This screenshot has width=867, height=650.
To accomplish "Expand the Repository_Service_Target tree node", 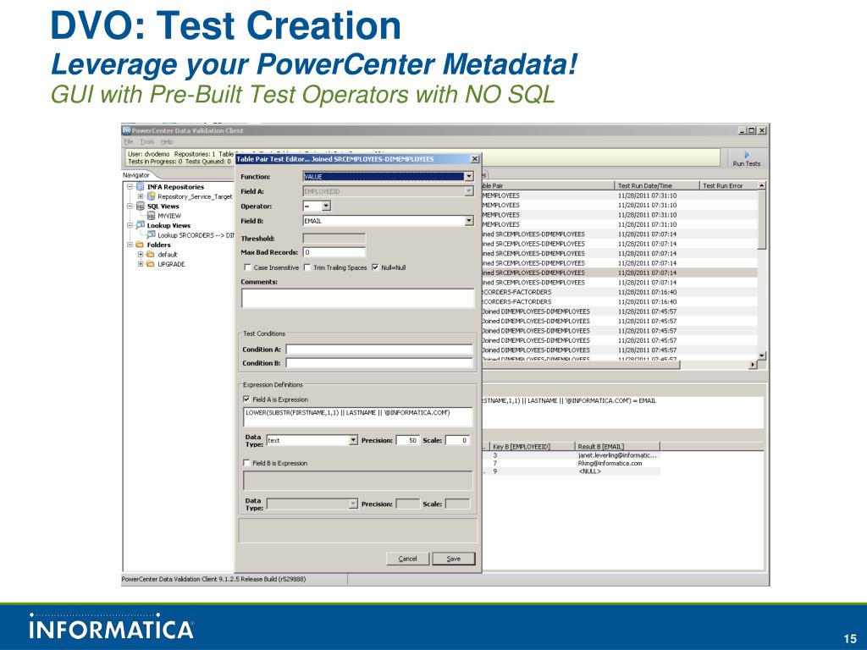I will pyautogui.click(x=141, y=196).
